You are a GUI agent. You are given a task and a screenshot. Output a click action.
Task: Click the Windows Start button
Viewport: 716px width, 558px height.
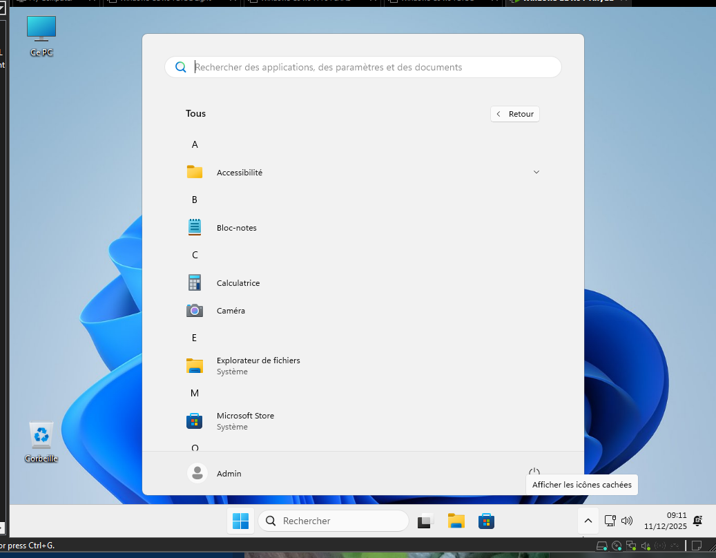(241, 521)
